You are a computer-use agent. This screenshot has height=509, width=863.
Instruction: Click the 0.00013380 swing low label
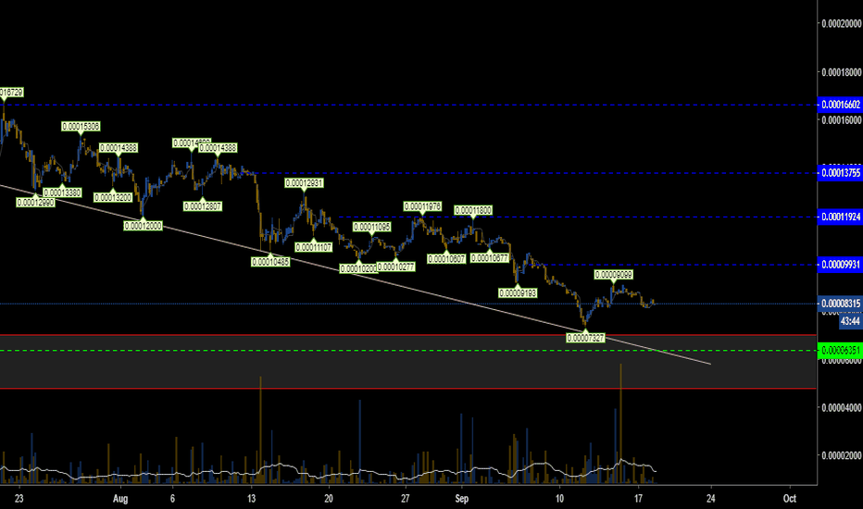[62, 192]
